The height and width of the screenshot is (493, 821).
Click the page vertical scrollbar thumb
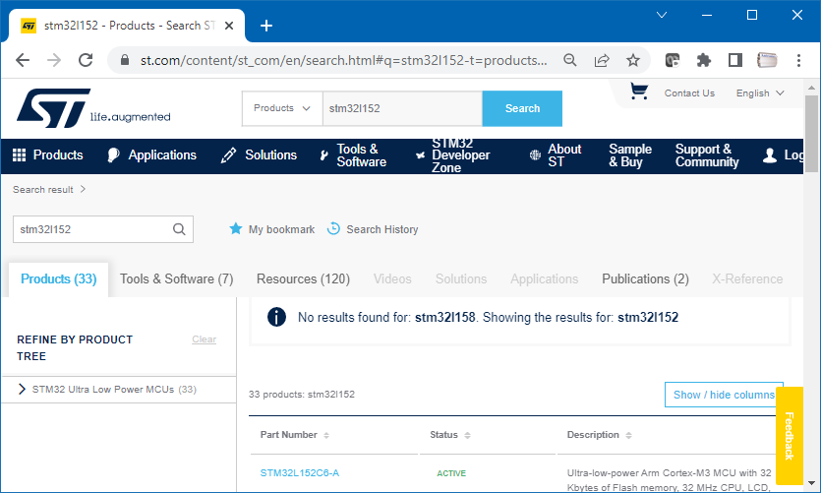coord(811,134)
